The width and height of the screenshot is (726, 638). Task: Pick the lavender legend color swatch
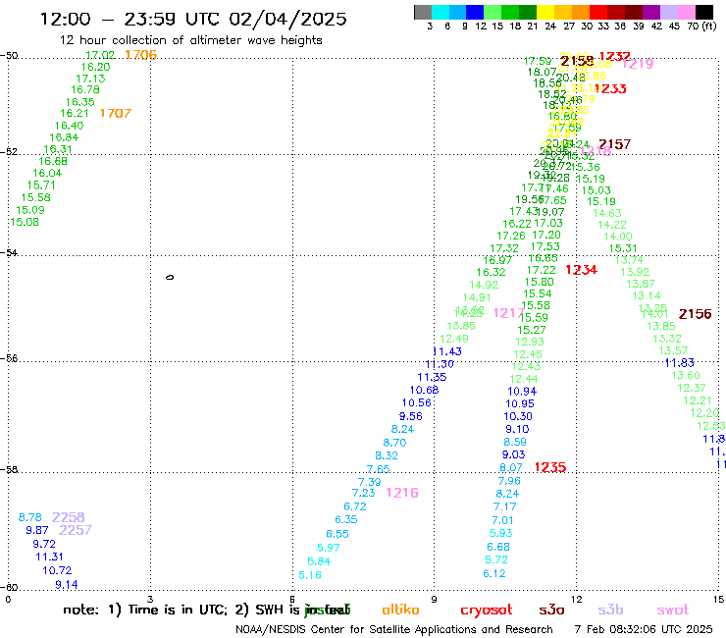669,12
